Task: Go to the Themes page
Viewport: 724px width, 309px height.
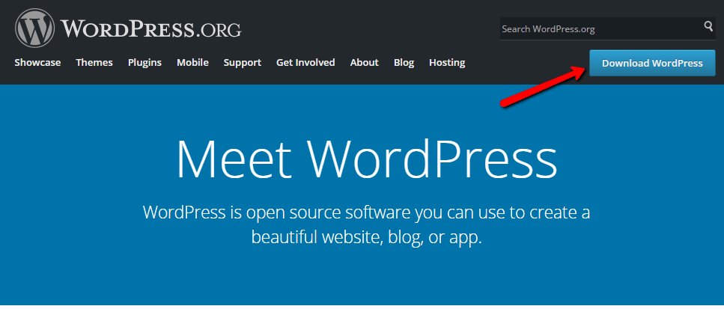Action: [x=94, y=63]
